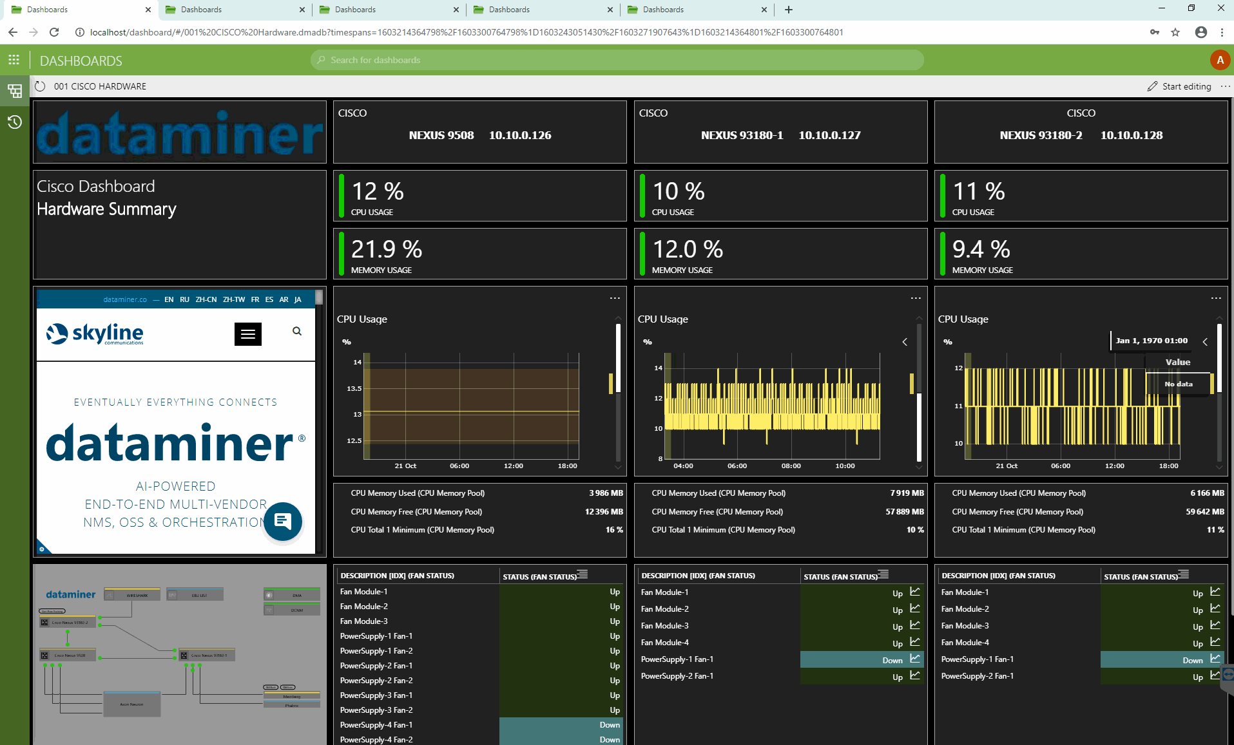
Task: Switch embedded site language to AR
Action: point(284,299)
